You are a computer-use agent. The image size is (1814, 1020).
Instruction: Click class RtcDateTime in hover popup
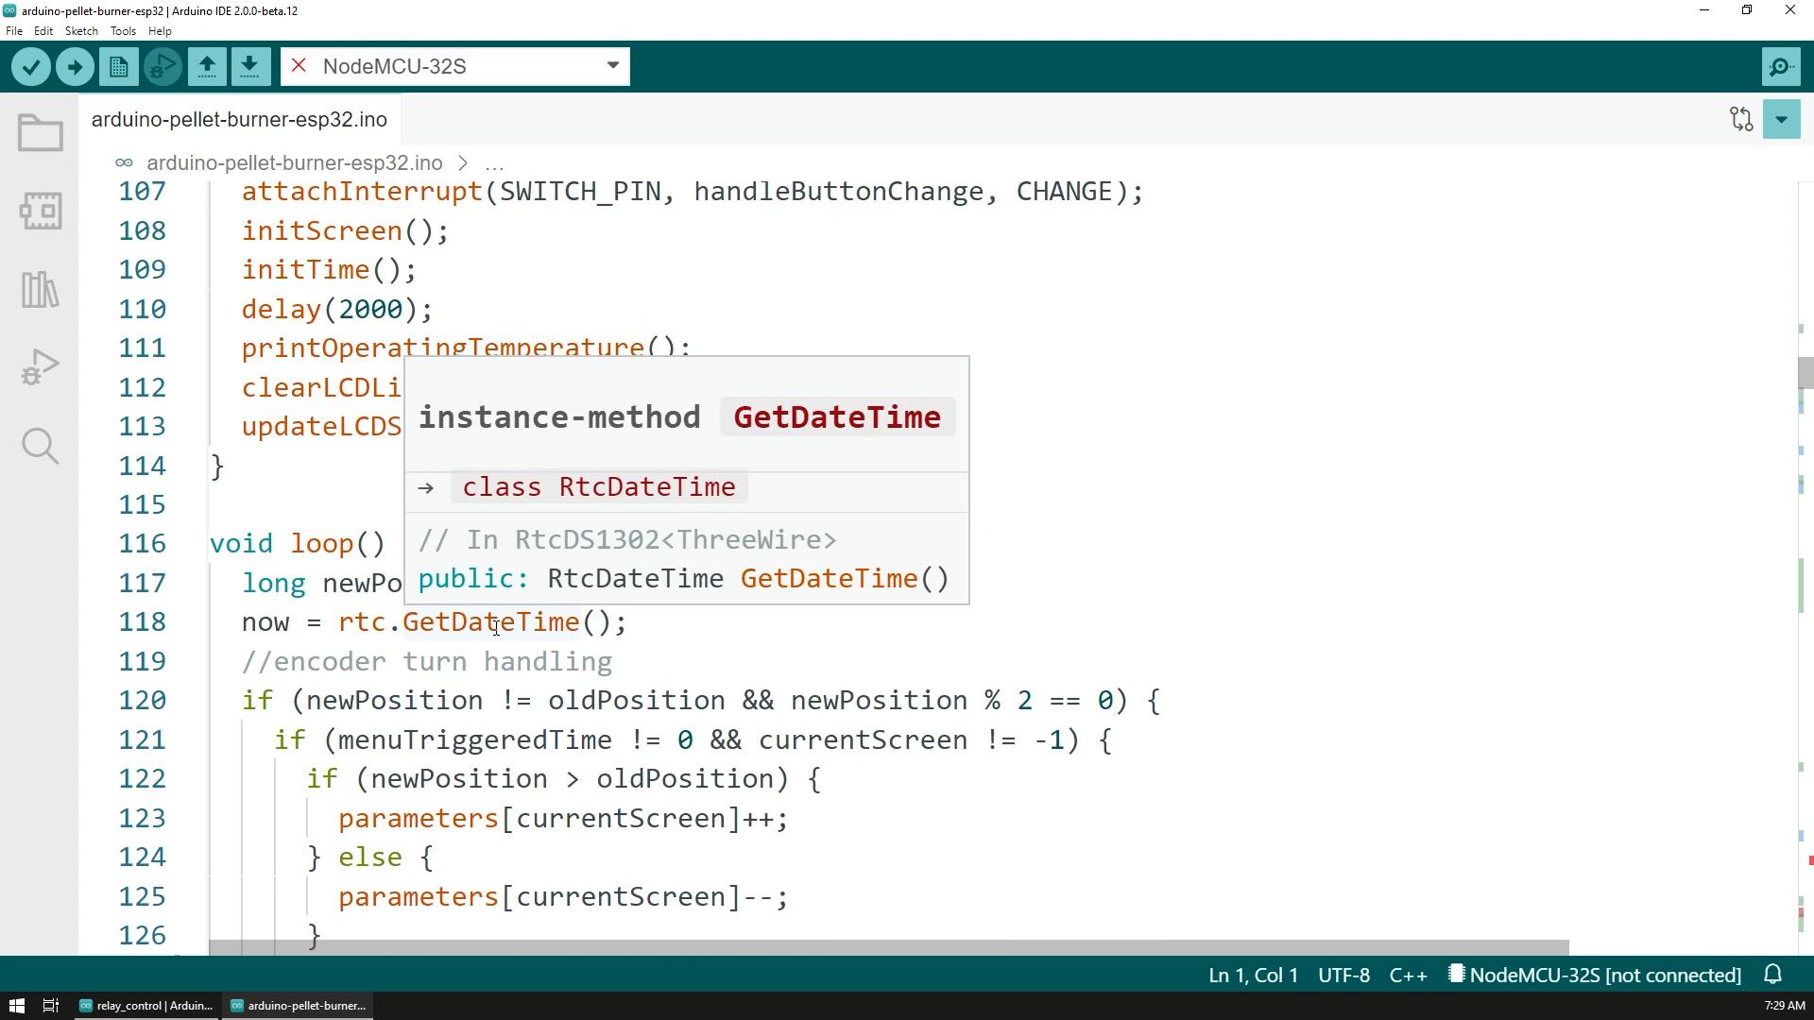click(599, 487)
